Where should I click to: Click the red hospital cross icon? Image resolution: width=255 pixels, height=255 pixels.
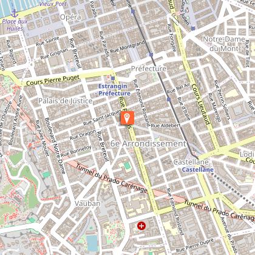141,226
